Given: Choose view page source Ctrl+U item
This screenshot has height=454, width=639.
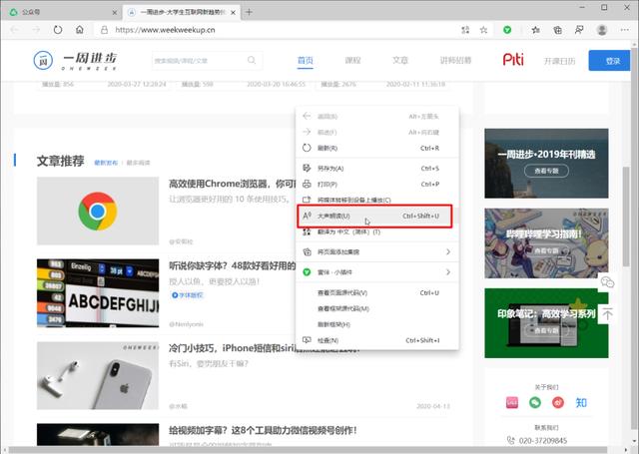Looking at the screenshot, I should 377,292.
